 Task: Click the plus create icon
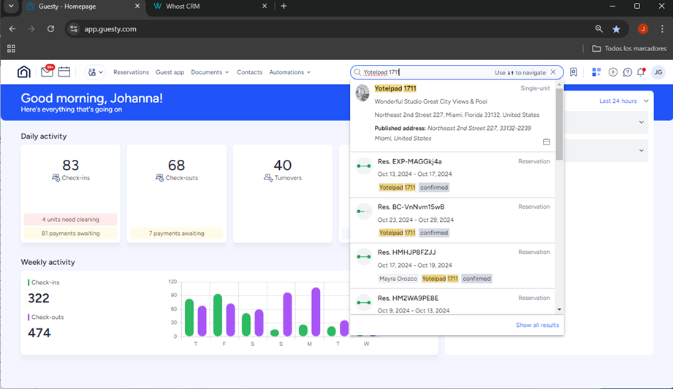[613, 72]
